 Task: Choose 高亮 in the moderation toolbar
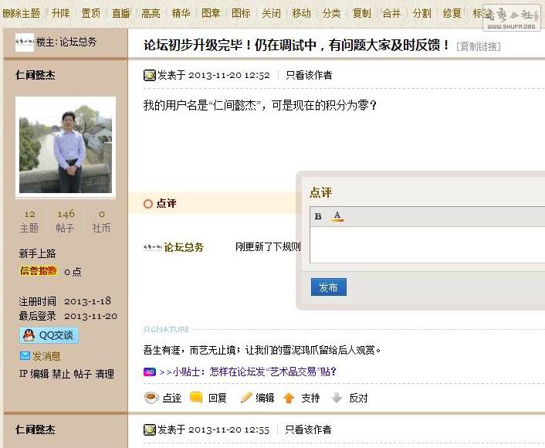(x=151, y=13)
